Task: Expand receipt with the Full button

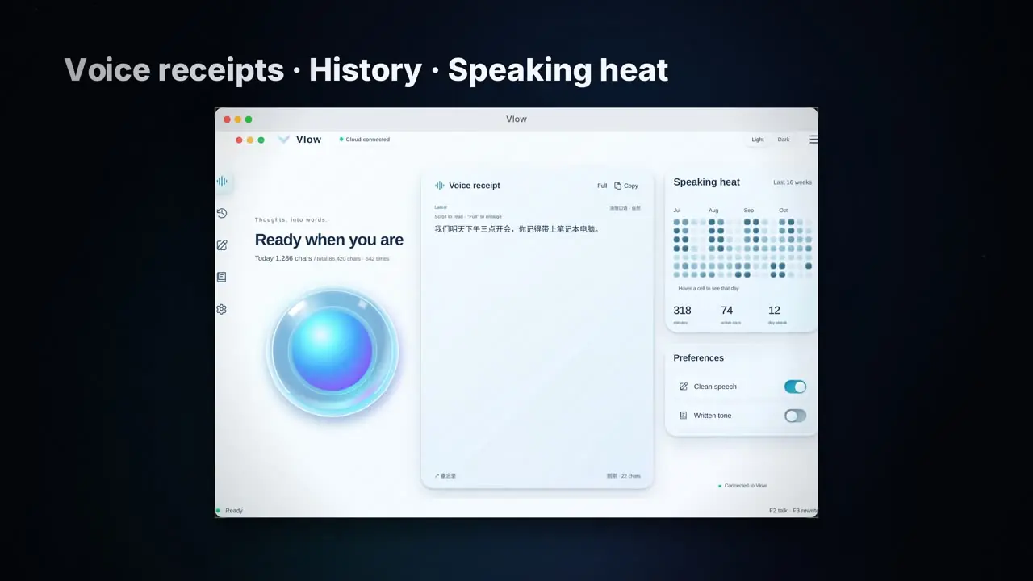Action: pos(602,186)
